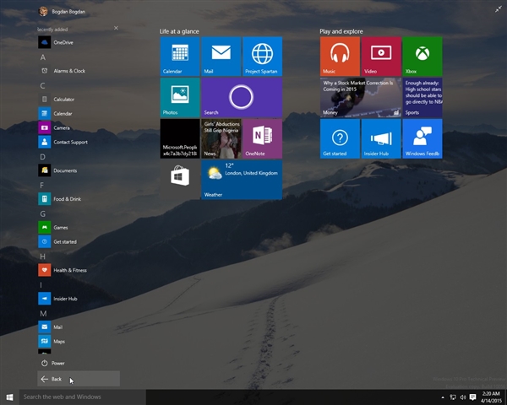Select Alarms & Clock in app list
Image resolution: width=507 pixels, height=405 pixels.
[68, 71]
